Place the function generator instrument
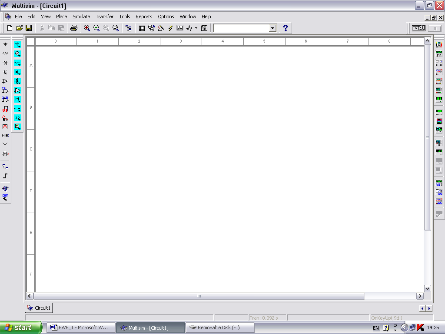 coord(439,53)
